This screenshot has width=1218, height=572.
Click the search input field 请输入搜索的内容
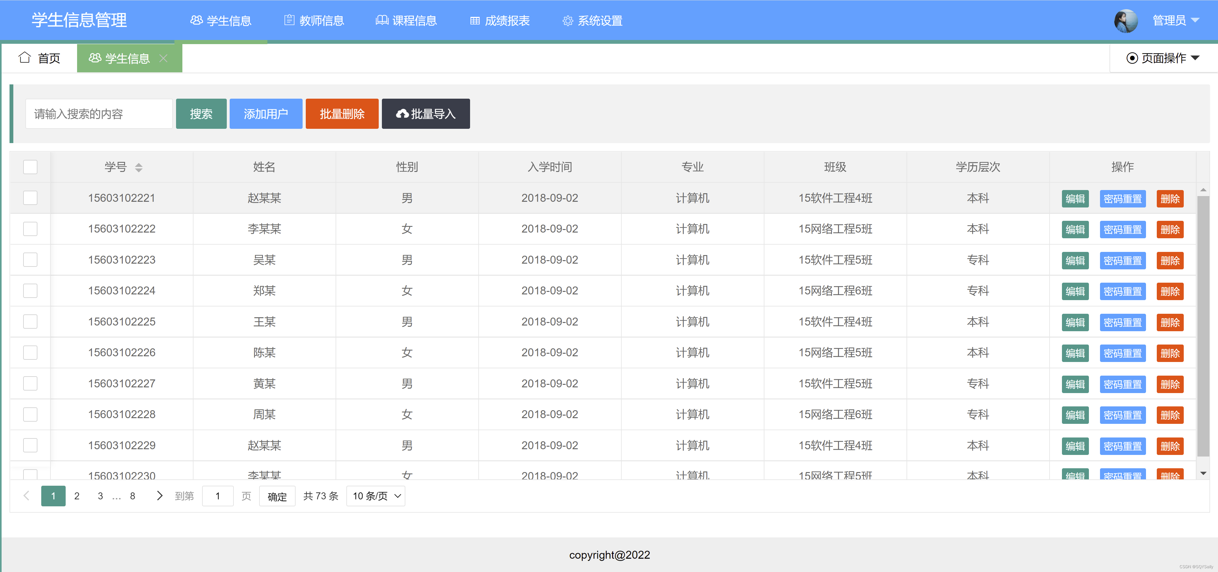tap(99, 114)
